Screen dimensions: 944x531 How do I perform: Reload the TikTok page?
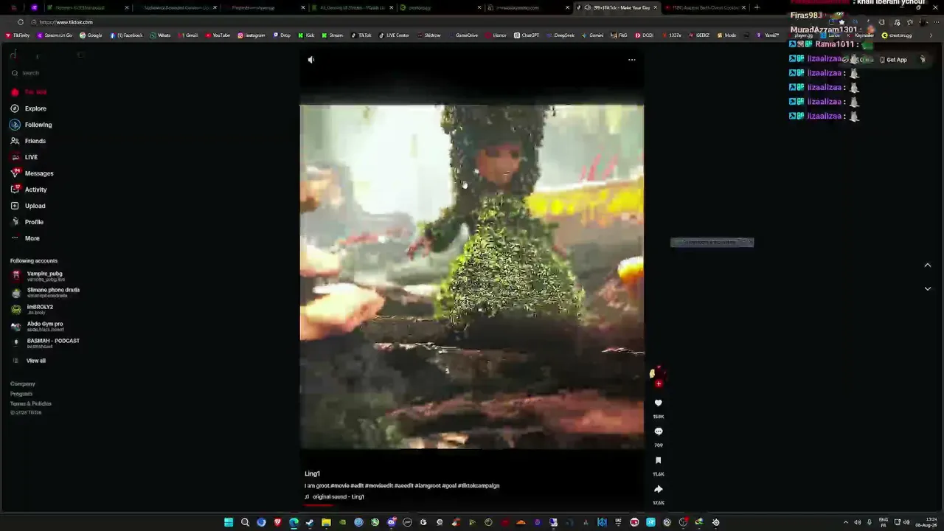pos(20,22)
